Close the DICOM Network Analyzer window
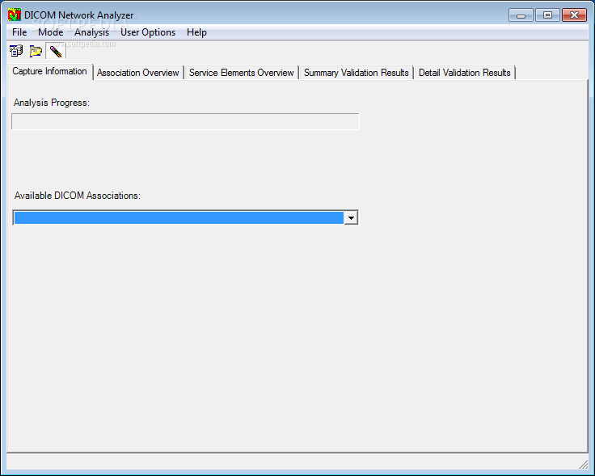Viewport: 595px width, 476px height. point(574,15)
